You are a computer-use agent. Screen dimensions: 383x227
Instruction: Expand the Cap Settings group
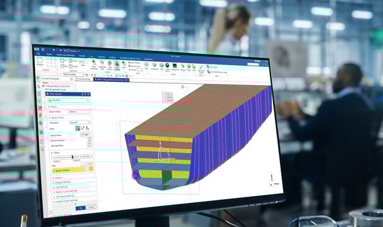(x=60, y=187)
